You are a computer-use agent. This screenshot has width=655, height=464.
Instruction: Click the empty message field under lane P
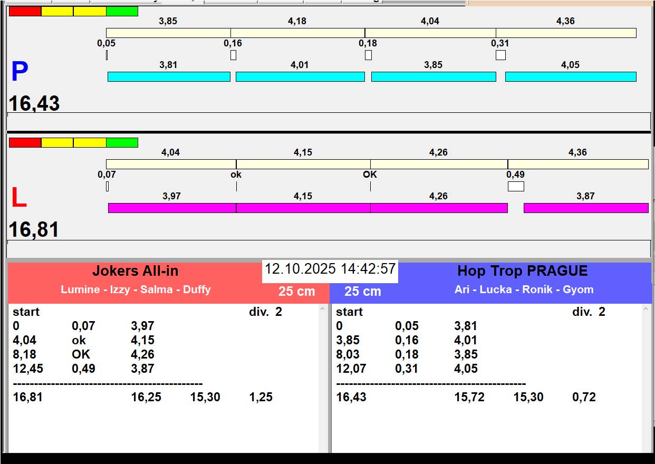[x=329, y=121]
